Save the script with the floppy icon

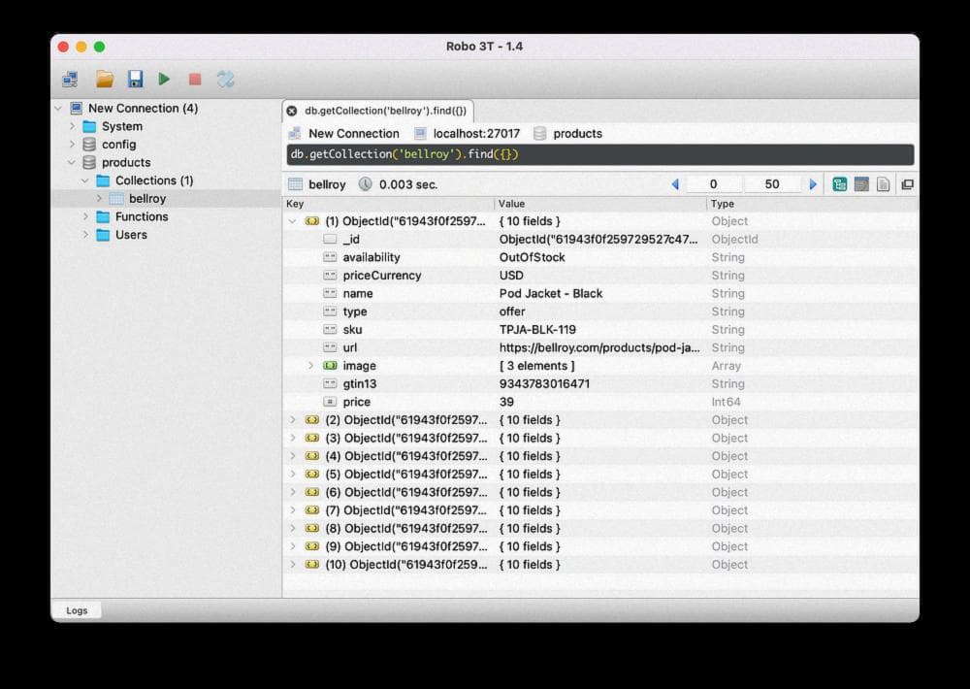click(135, 80)
